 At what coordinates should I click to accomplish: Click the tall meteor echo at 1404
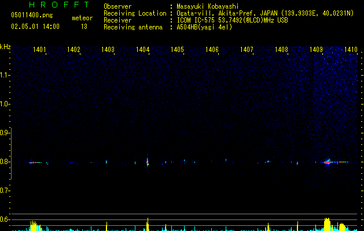[x=148, y=161]
